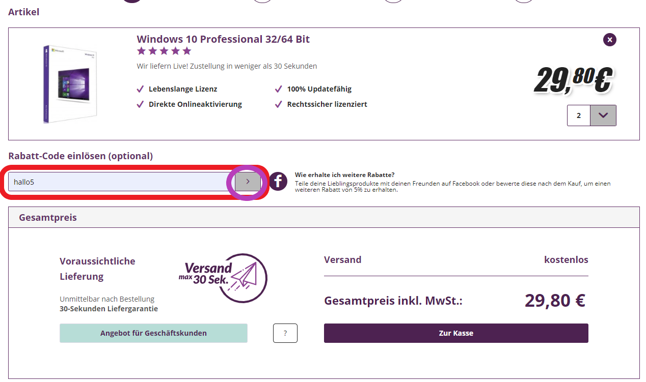Remove the Windows 10 Professional item from cart
The height and width of the screenshot is (382, 646).
tap(610, 40)
